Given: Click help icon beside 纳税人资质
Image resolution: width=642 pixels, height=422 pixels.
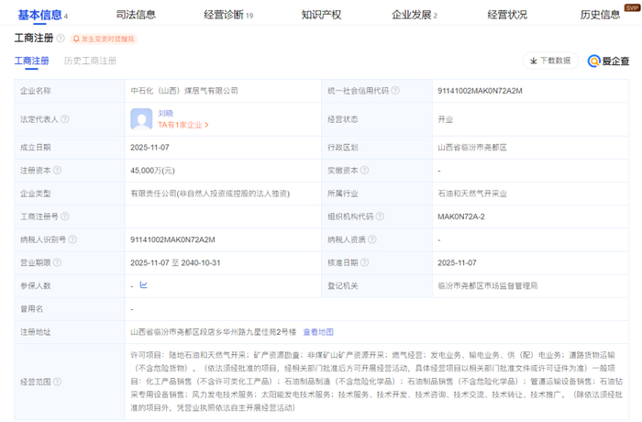Looking at the screenshot, I should pyautogui.click(x=373, y=239).
